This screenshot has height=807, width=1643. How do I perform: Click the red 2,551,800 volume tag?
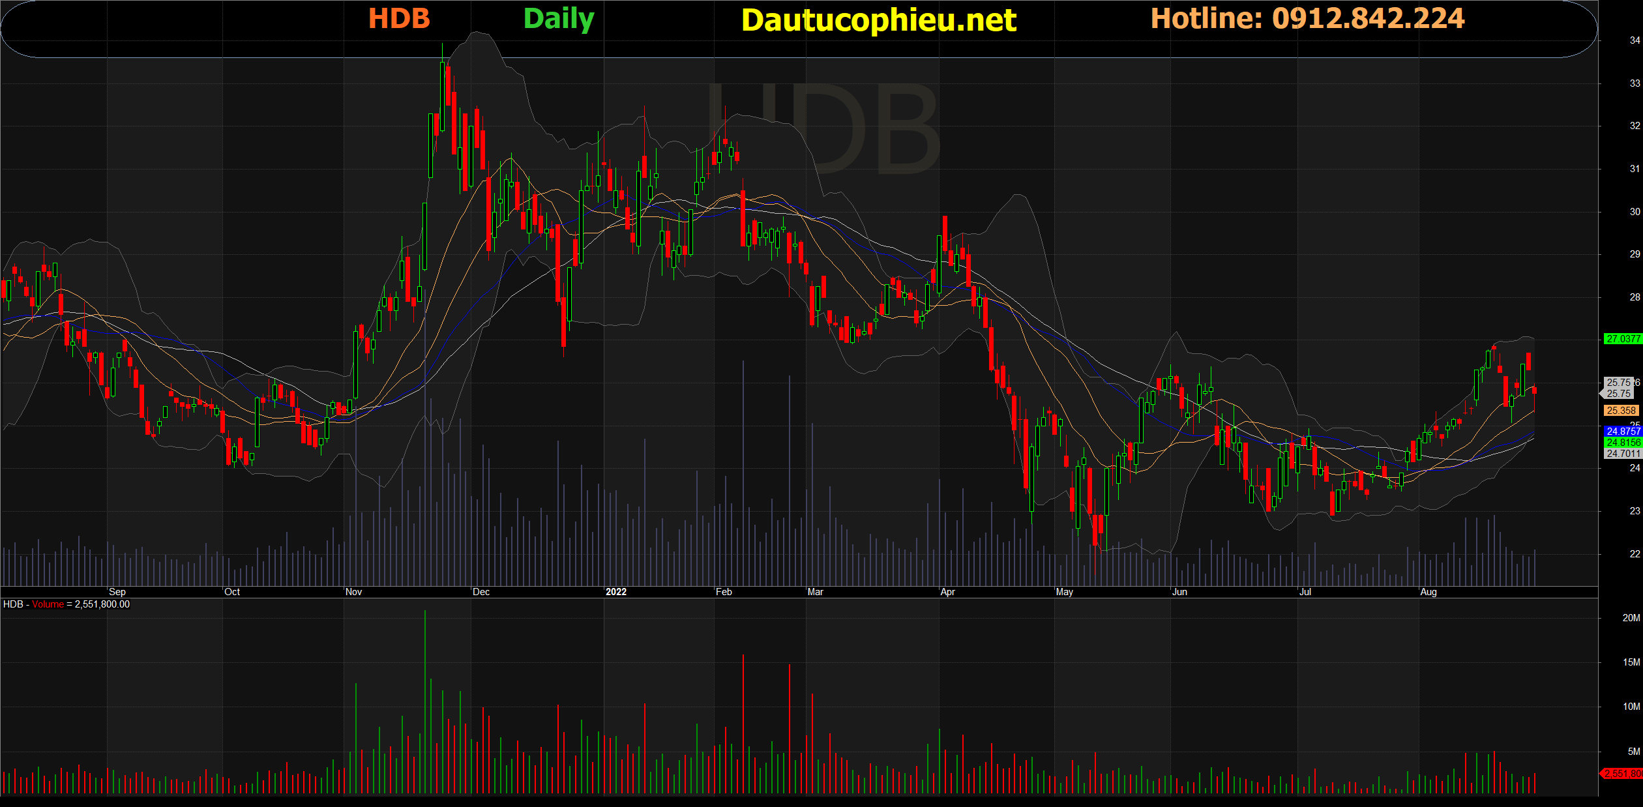[1623, 774]
